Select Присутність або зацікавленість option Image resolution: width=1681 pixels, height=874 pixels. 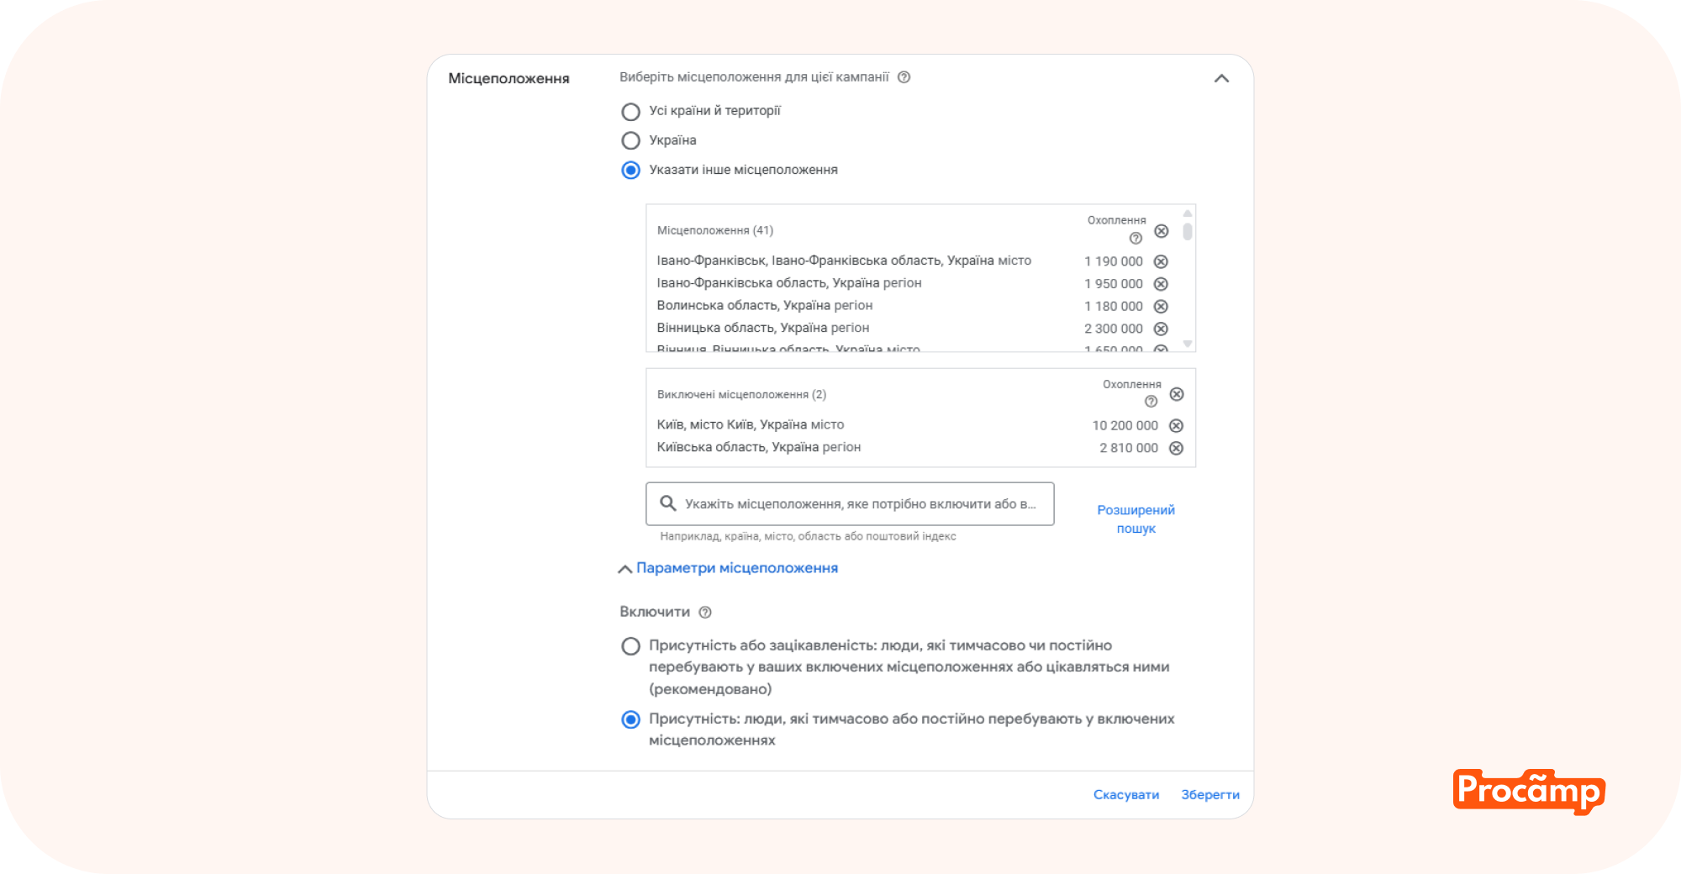[630, 646]
